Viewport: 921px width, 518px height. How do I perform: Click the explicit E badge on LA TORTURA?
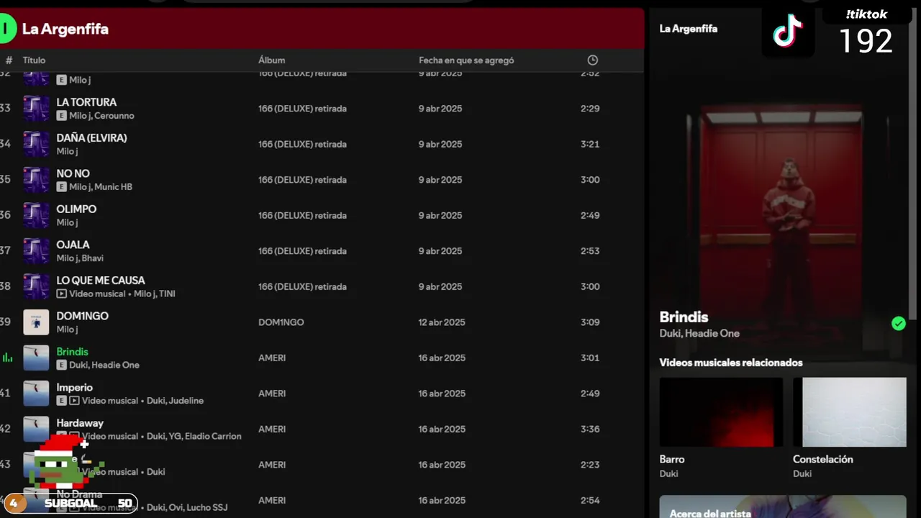point(62,116)
